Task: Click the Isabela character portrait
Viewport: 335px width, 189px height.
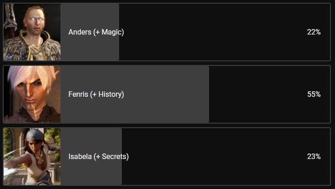Action: tap(32, 156)
